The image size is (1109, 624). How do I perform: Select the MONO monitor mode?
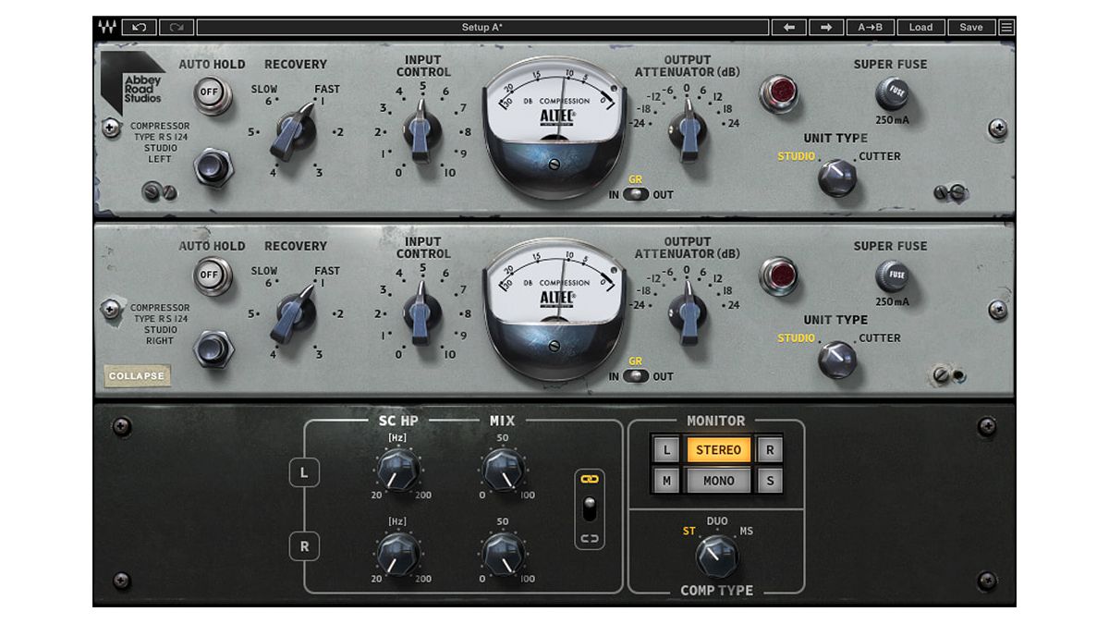[718, 481]
